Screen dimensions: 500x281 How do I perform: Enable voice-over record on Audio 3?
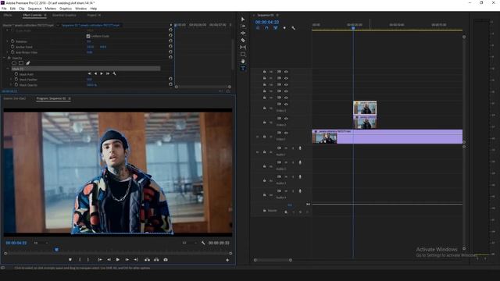pos(300,177)
